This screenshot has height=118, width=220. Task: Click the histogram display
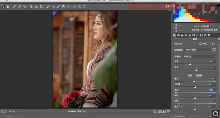click(196, 13)
